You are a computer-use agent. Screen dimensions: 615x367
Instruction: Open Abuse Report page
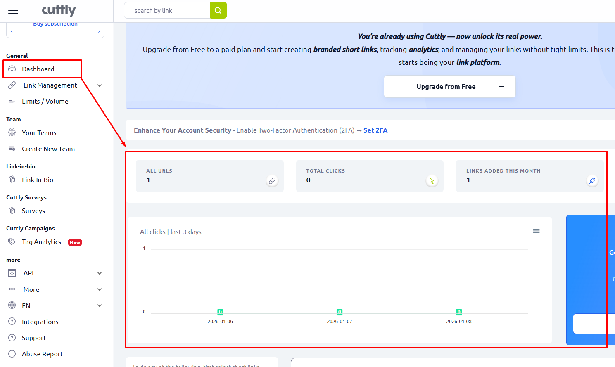pos(42,354)
